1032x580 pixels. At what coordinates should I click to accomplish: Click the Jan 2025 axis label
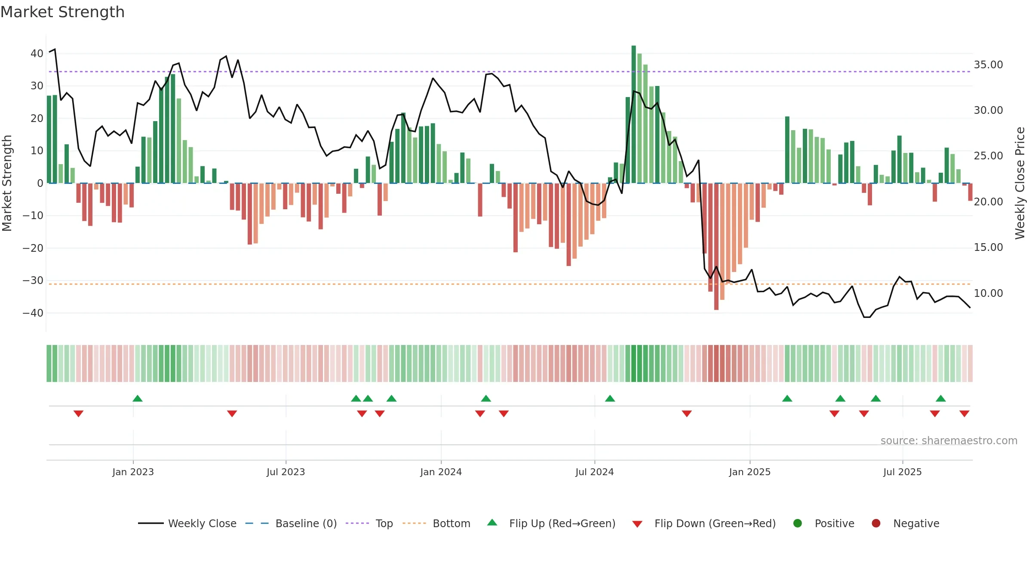click(x=749, y=472)
